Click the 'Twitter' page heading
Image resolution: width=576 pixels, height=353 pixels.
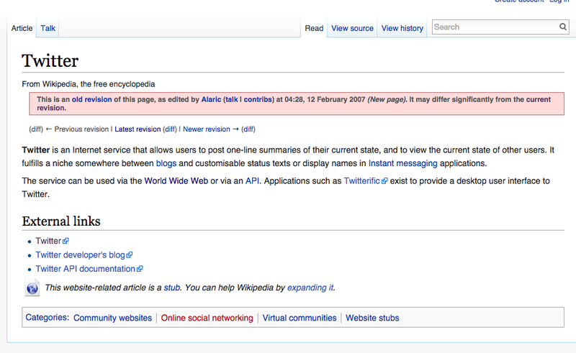coord(50,60)
